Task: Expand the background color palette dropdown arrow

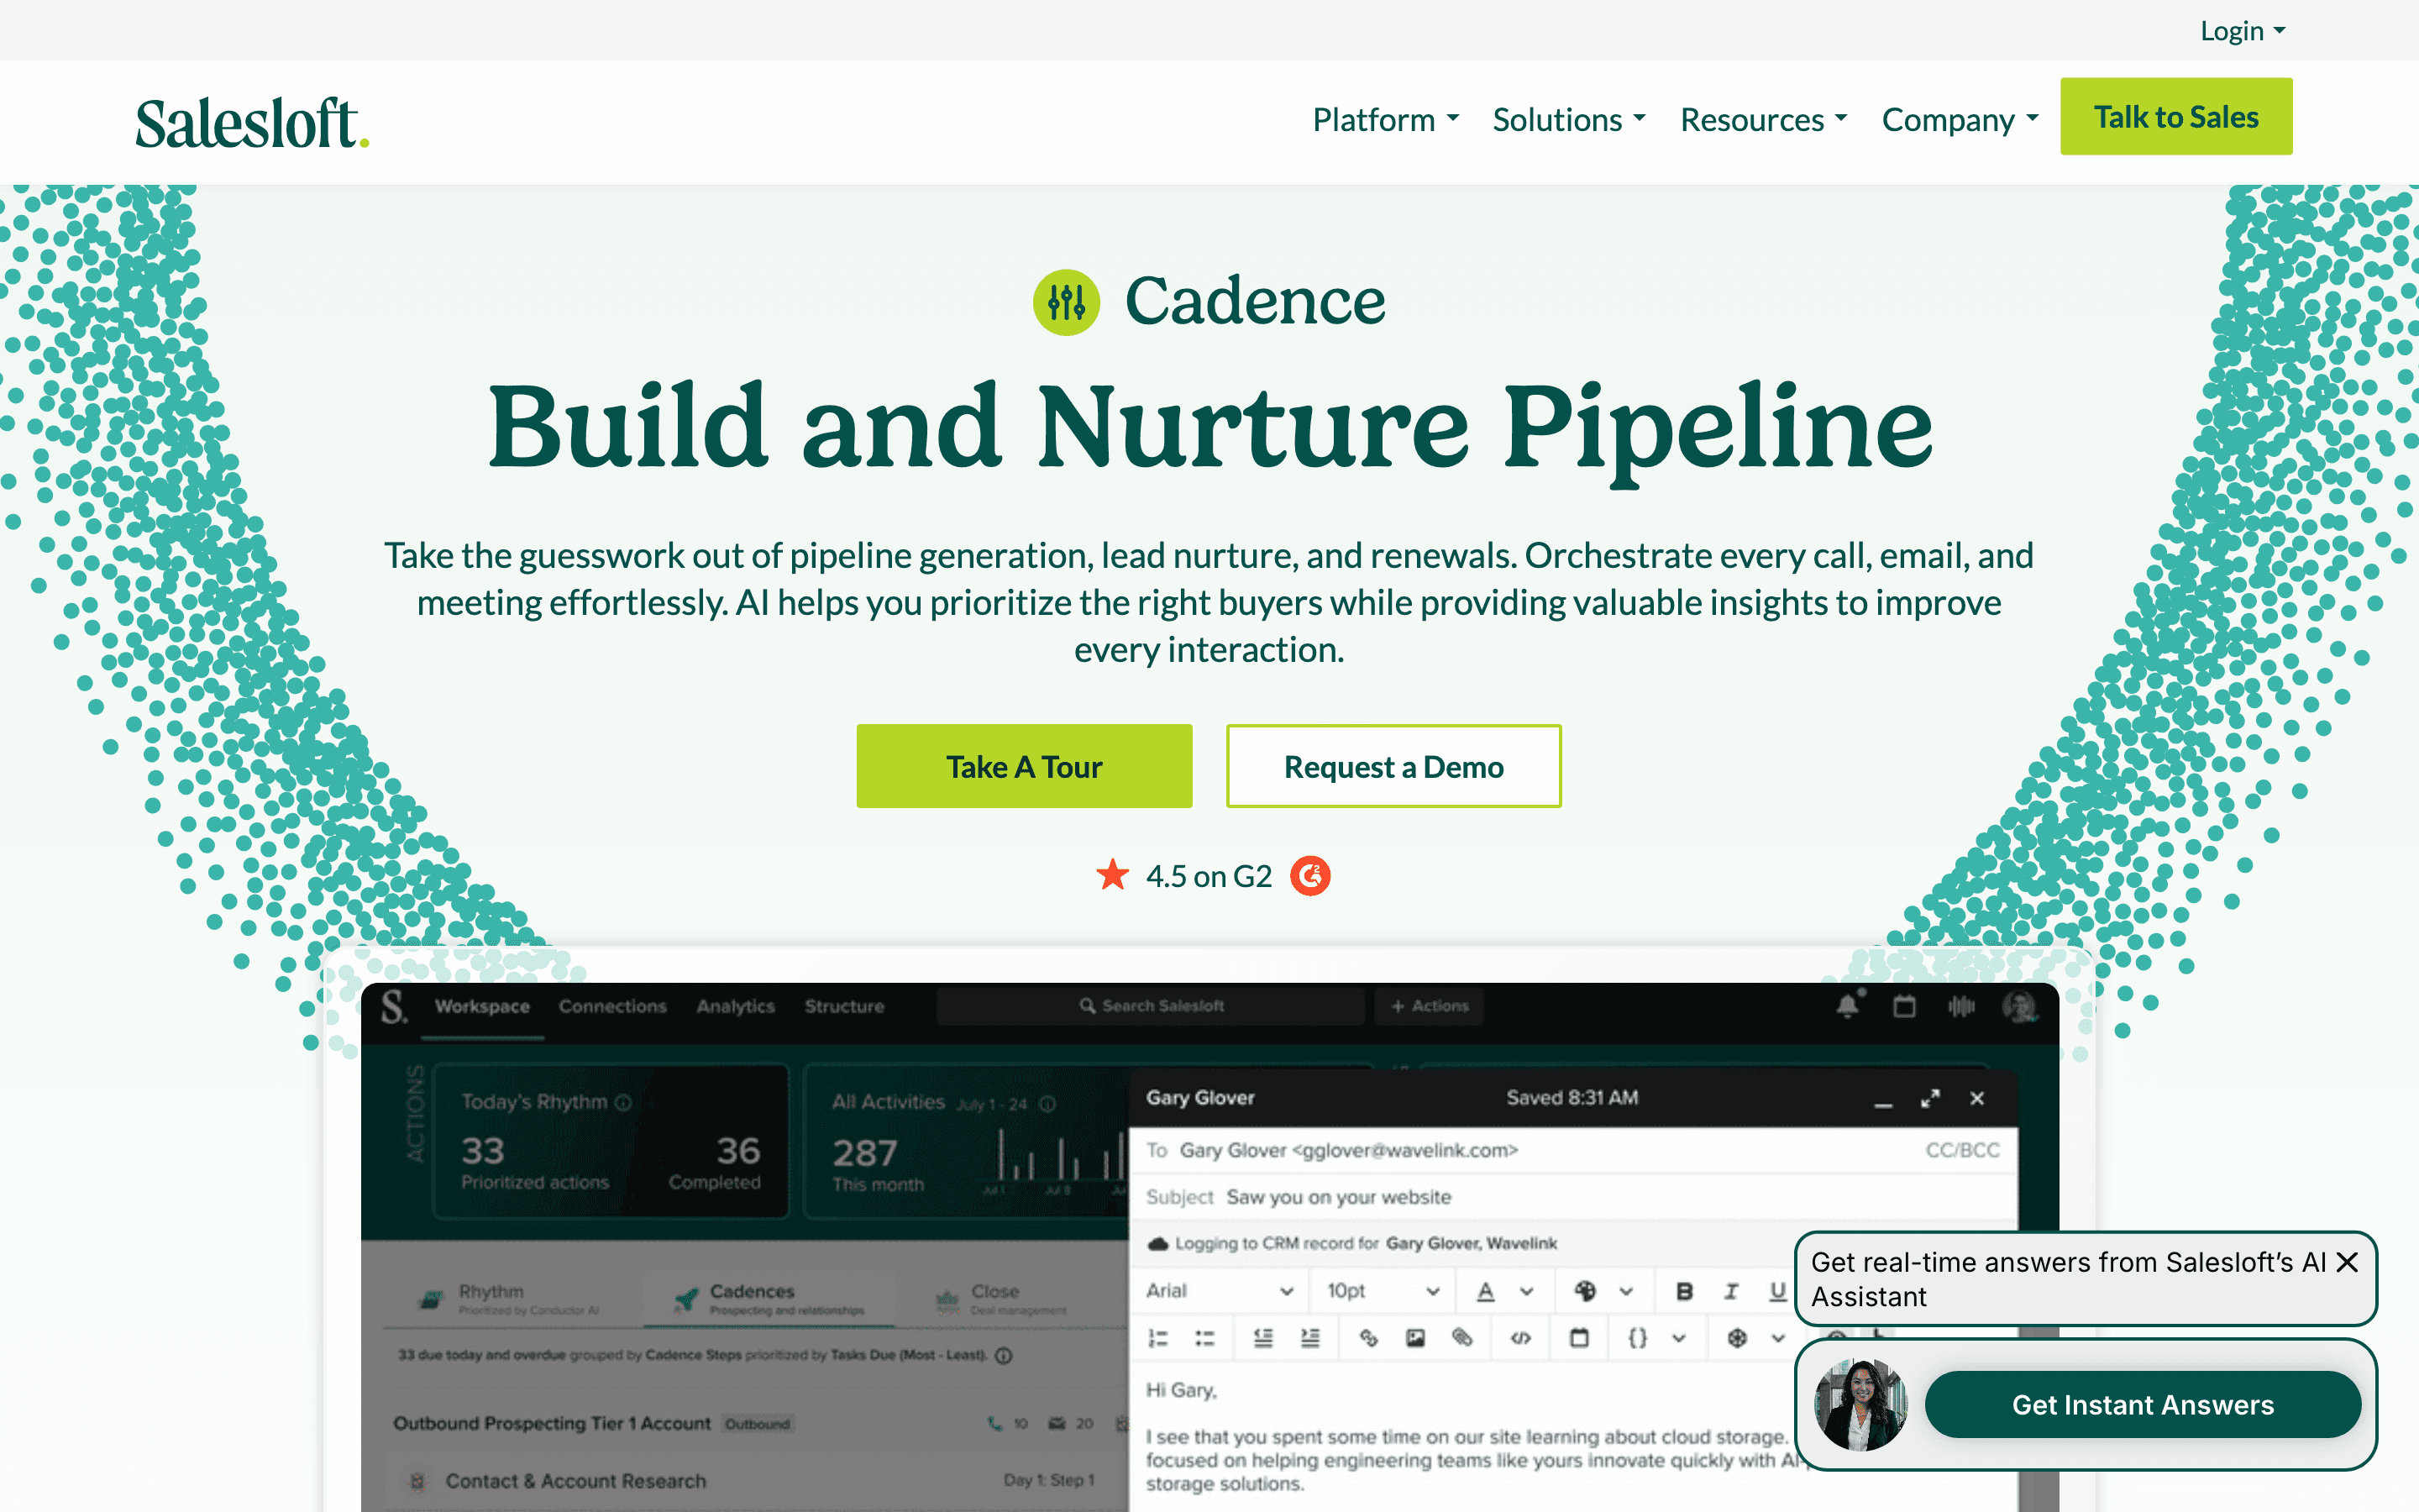Action: pyautogui.click(x=1626, y=1291)
